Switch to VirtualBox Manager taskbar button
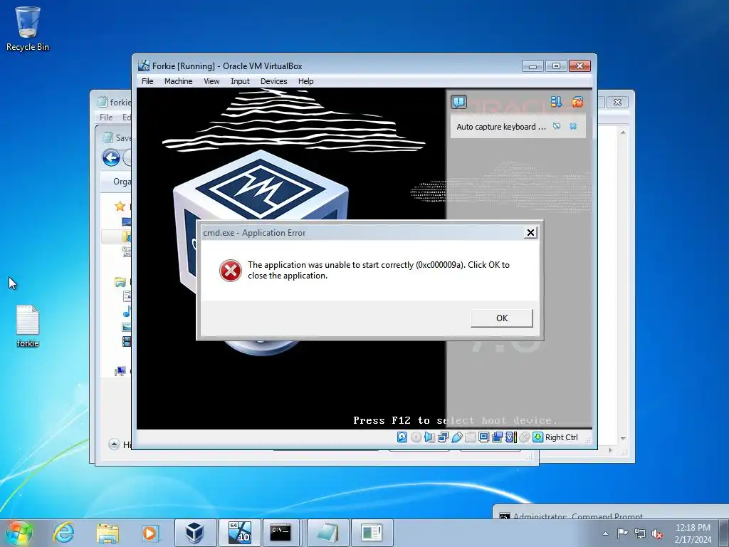 [x=194, y=533]
